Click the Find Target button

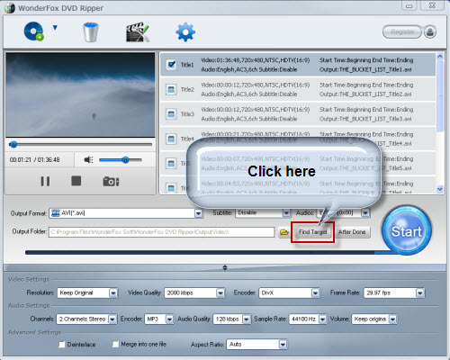[x=312, y=232]
